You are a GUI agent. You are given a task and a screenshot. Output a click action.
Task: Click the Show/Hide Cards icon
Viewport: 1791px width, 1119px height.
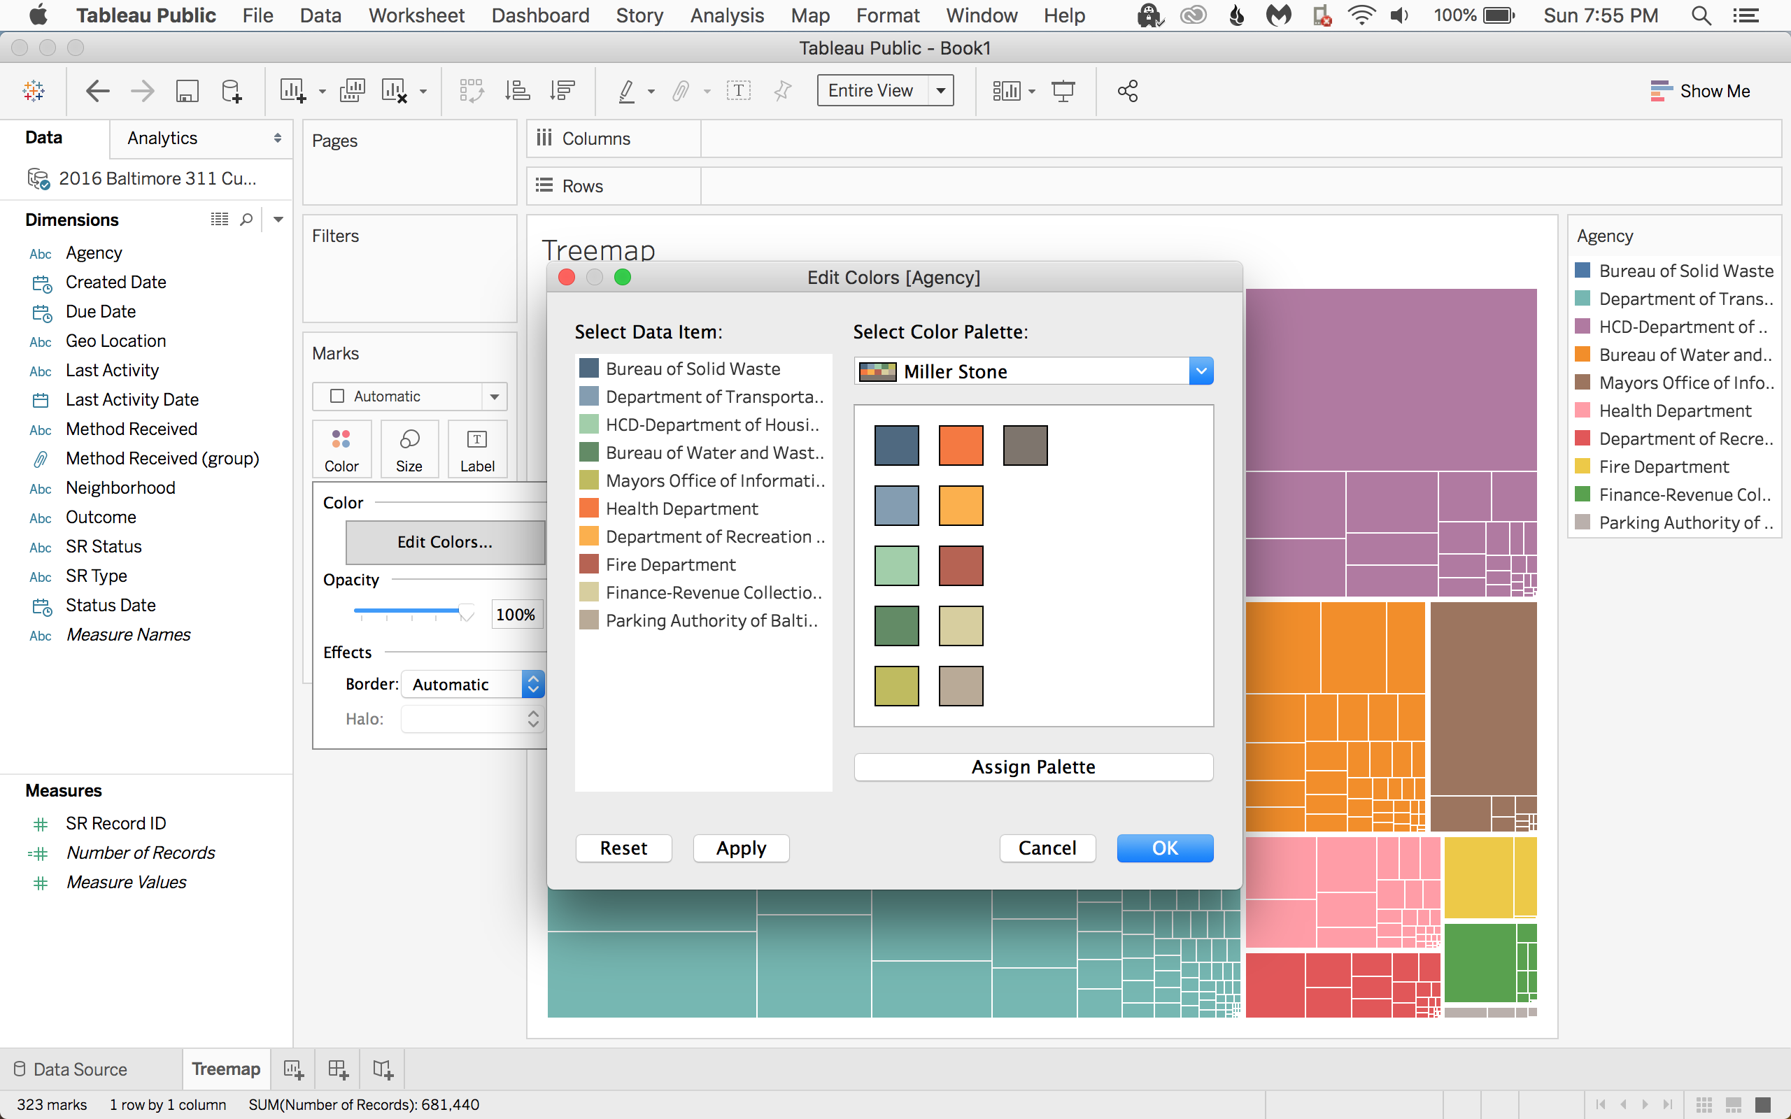pyautogui.click(x=1007, y=91)
